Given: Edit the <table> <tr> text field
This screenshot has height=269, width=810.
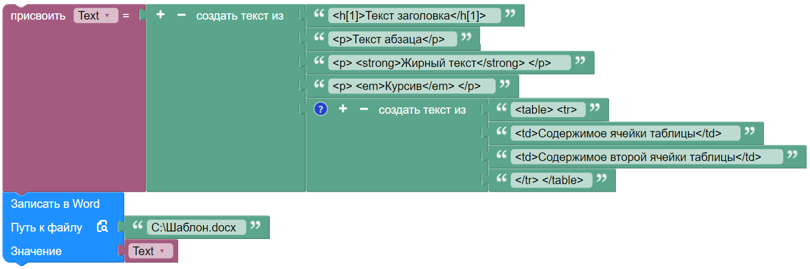Looking at the screenshot, I should click(x=548, y=110).
